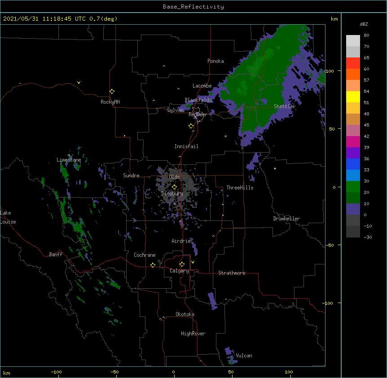
Task: Click the Cochrane town label
Action: 145,255
